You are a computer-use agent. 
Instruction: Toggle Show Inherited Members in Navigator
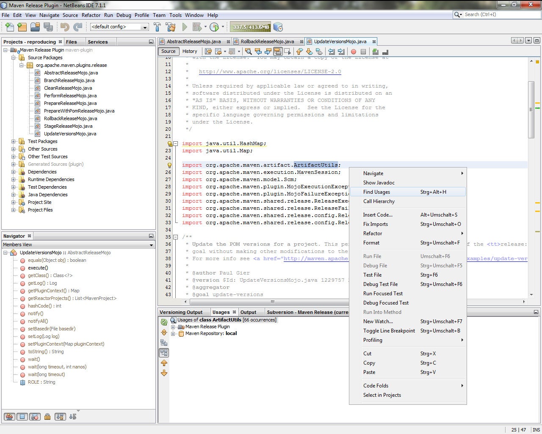tap(9, 417)
